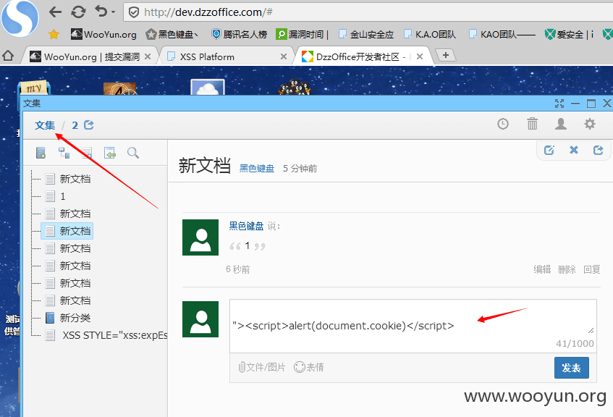Select the 新分类 category in tree
This screenshot has height=417, width=613.
tap(68, 318)
